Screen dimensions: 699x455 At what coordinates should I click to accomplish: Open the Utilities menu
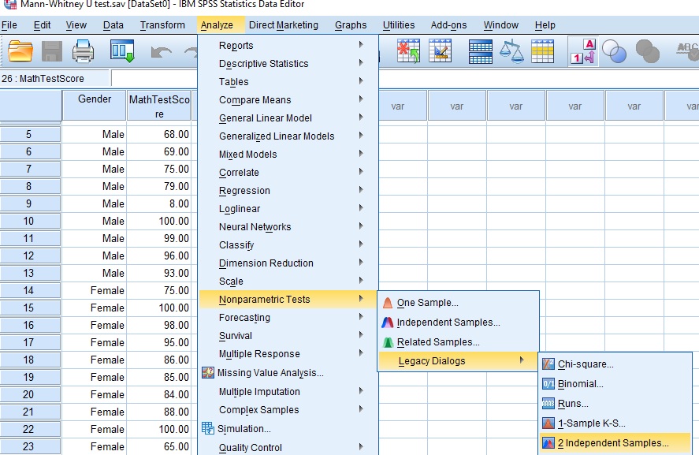(x=399, y=24)
